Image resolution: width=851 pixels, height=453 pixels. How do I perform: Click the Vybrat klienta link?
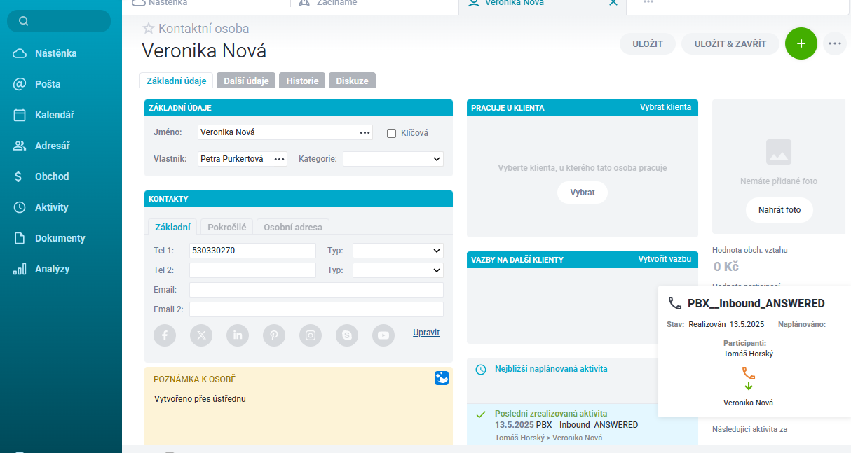[x=665, y=107]
